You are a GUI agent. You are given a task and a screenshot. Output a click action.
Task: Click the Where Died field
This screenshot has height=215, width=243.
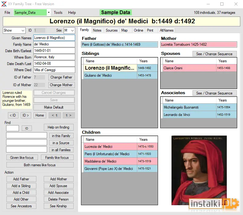point(54,70)
